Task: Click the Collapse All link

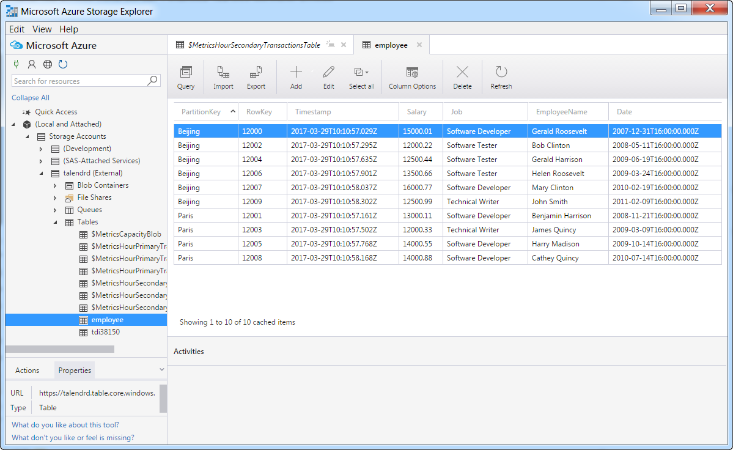Action: point(31,98)
